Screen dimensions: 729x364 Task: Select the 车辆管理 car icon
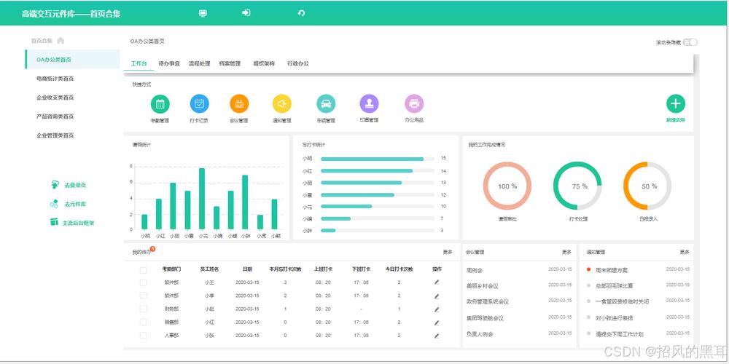click(326, 104)
